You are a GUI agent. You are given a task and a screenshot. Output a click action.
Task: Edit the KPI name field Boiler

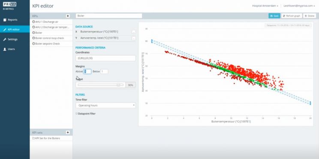pyautogui.click(x=109, y=16)
